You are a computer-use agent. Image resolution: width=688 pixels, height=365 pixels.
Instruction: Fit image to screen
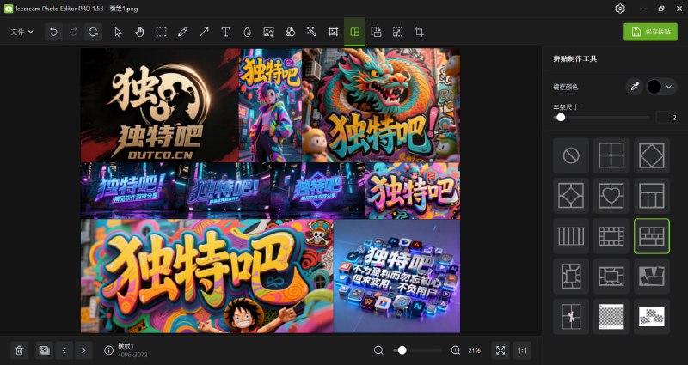coord(501,350)
